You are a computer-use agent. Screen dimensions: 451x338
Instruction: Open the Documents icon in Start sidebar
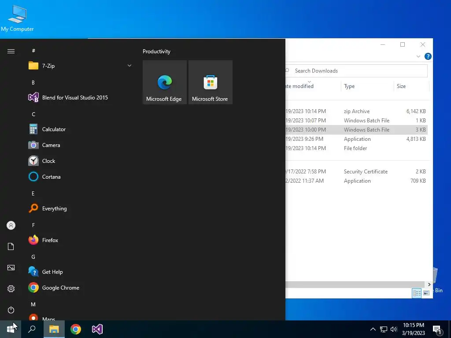[x=11, y=246]
